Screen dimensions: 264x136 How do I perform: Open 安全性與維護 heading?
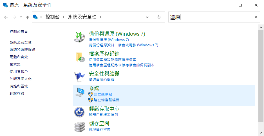pos(104,74)
